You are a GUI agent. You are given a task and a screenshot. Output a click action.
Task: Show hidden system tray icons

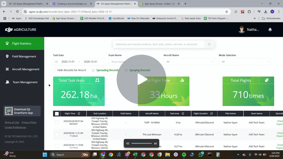pyautogui.click(x=238, y=155)
